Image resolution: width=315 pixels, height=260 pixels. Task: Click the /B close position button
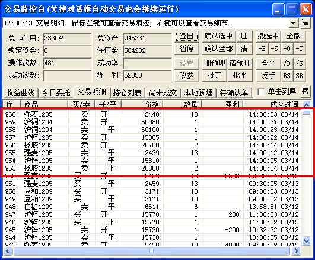tap(287, 63)
